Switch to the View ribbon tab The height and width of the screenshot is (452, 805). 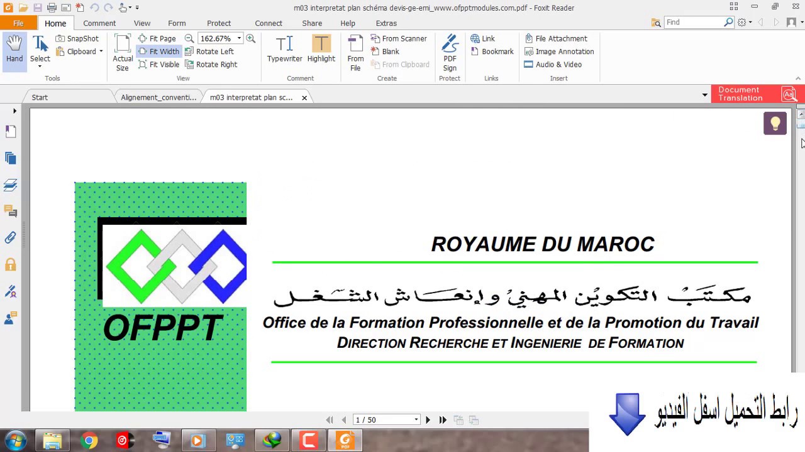(x=142, y=23)
